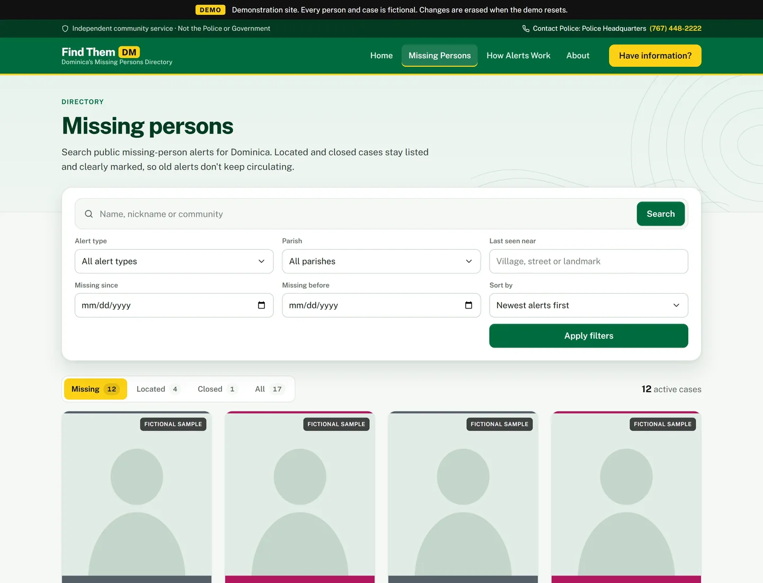Go to the Home menu item

click(381, 56)
